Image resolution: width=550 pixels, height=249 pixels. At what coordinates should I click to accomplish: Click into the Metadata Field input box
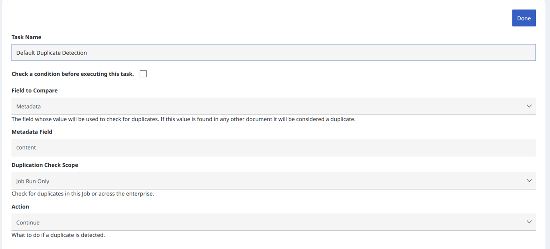click(x=273, y=148)
